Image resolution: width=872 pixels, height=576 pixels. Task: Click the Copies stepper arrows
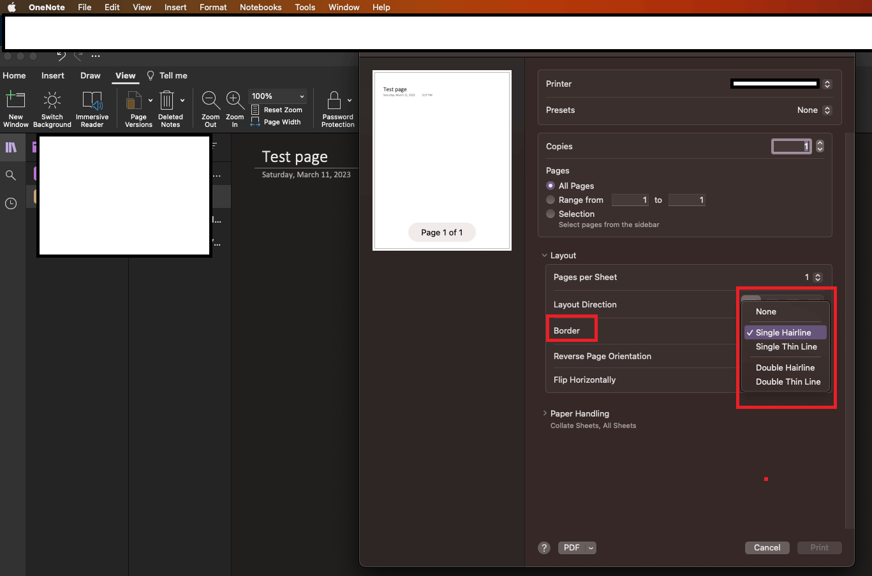pos(820,146)
